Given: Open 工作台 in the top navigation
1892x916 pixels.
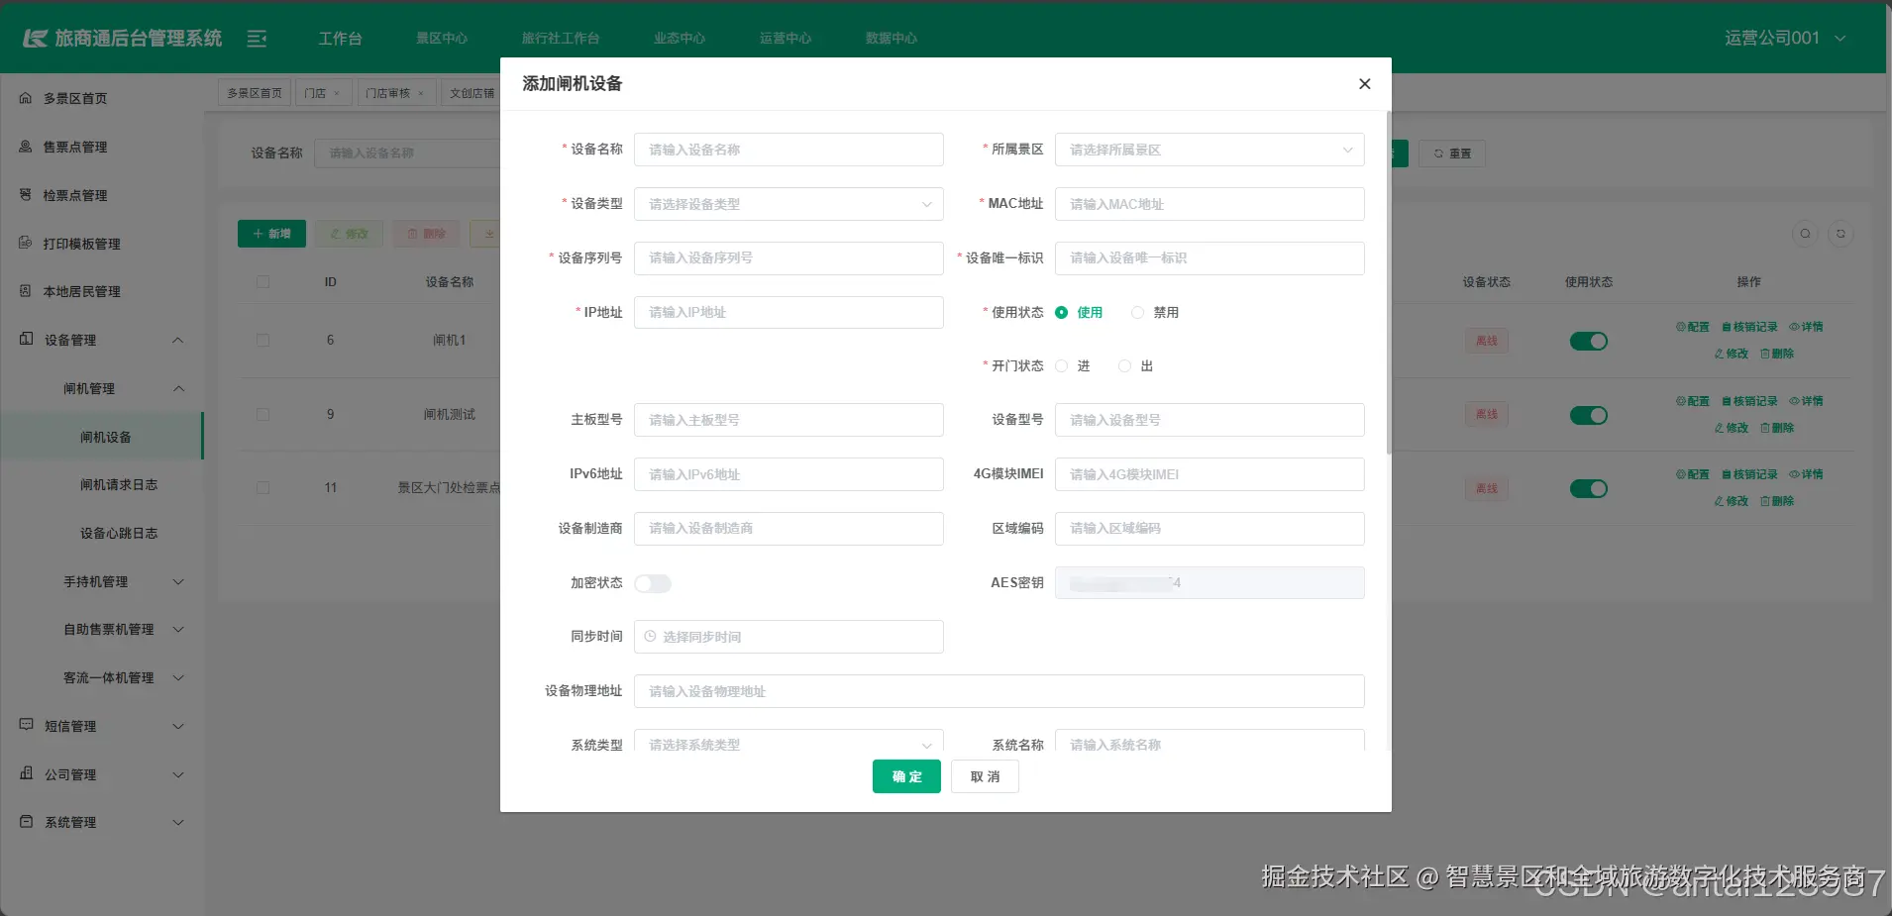Looking at the screenshot, I should click(x=340, y=39).
